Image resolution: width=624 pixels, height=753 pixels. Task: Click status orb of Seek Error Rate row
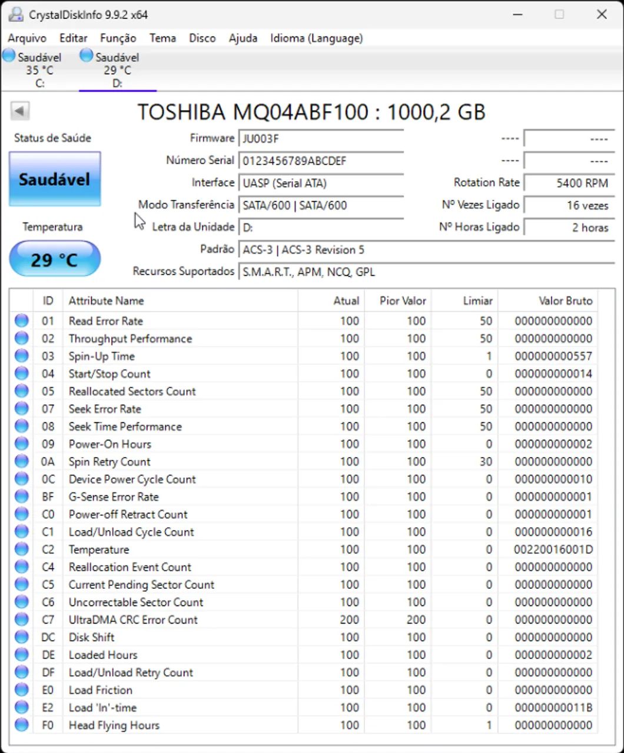[22, 409]
